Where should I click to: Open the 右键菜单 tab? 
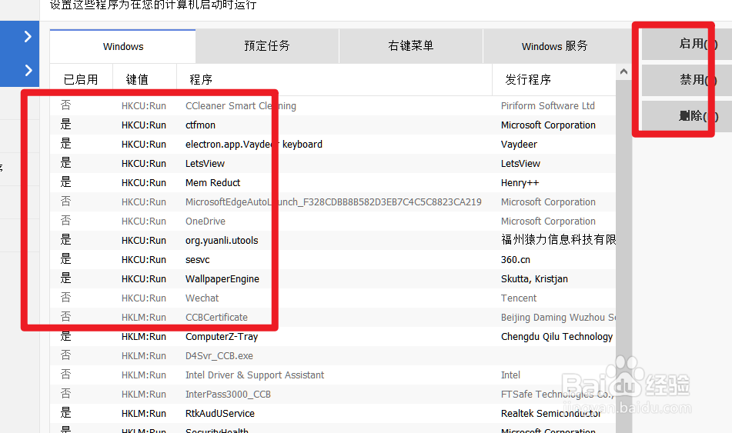[411, 46]
